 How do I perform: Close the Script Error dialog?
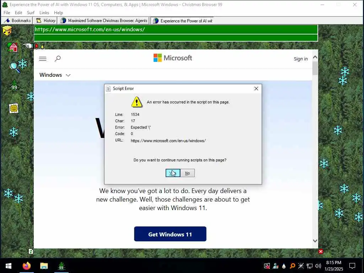256,89
